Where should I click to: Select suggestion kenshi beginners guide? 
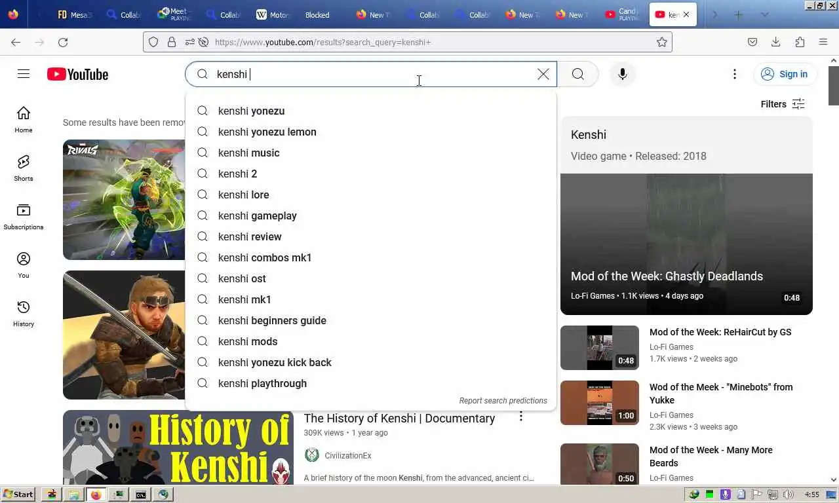click(371, 320)
